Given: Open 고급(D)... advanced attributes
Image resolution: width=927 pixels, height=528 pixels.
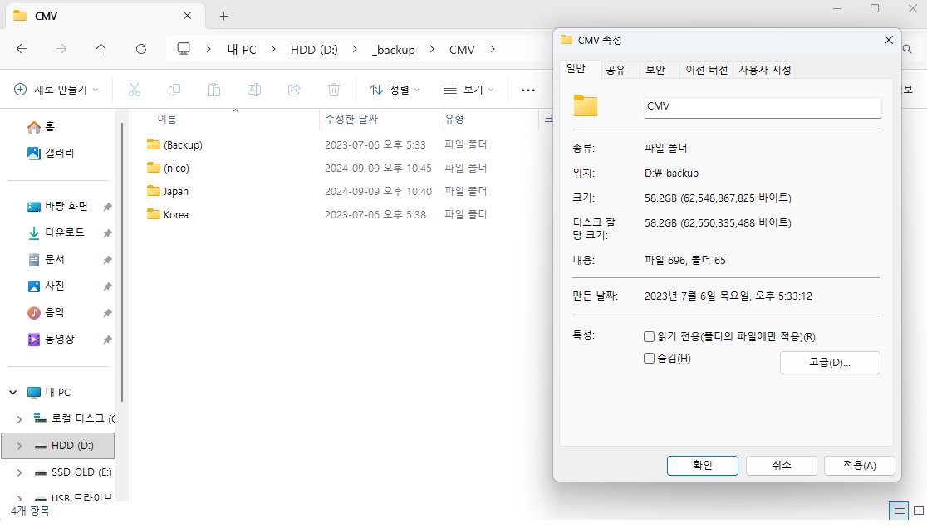Looking at the screenshot, I should coord(830,363).
